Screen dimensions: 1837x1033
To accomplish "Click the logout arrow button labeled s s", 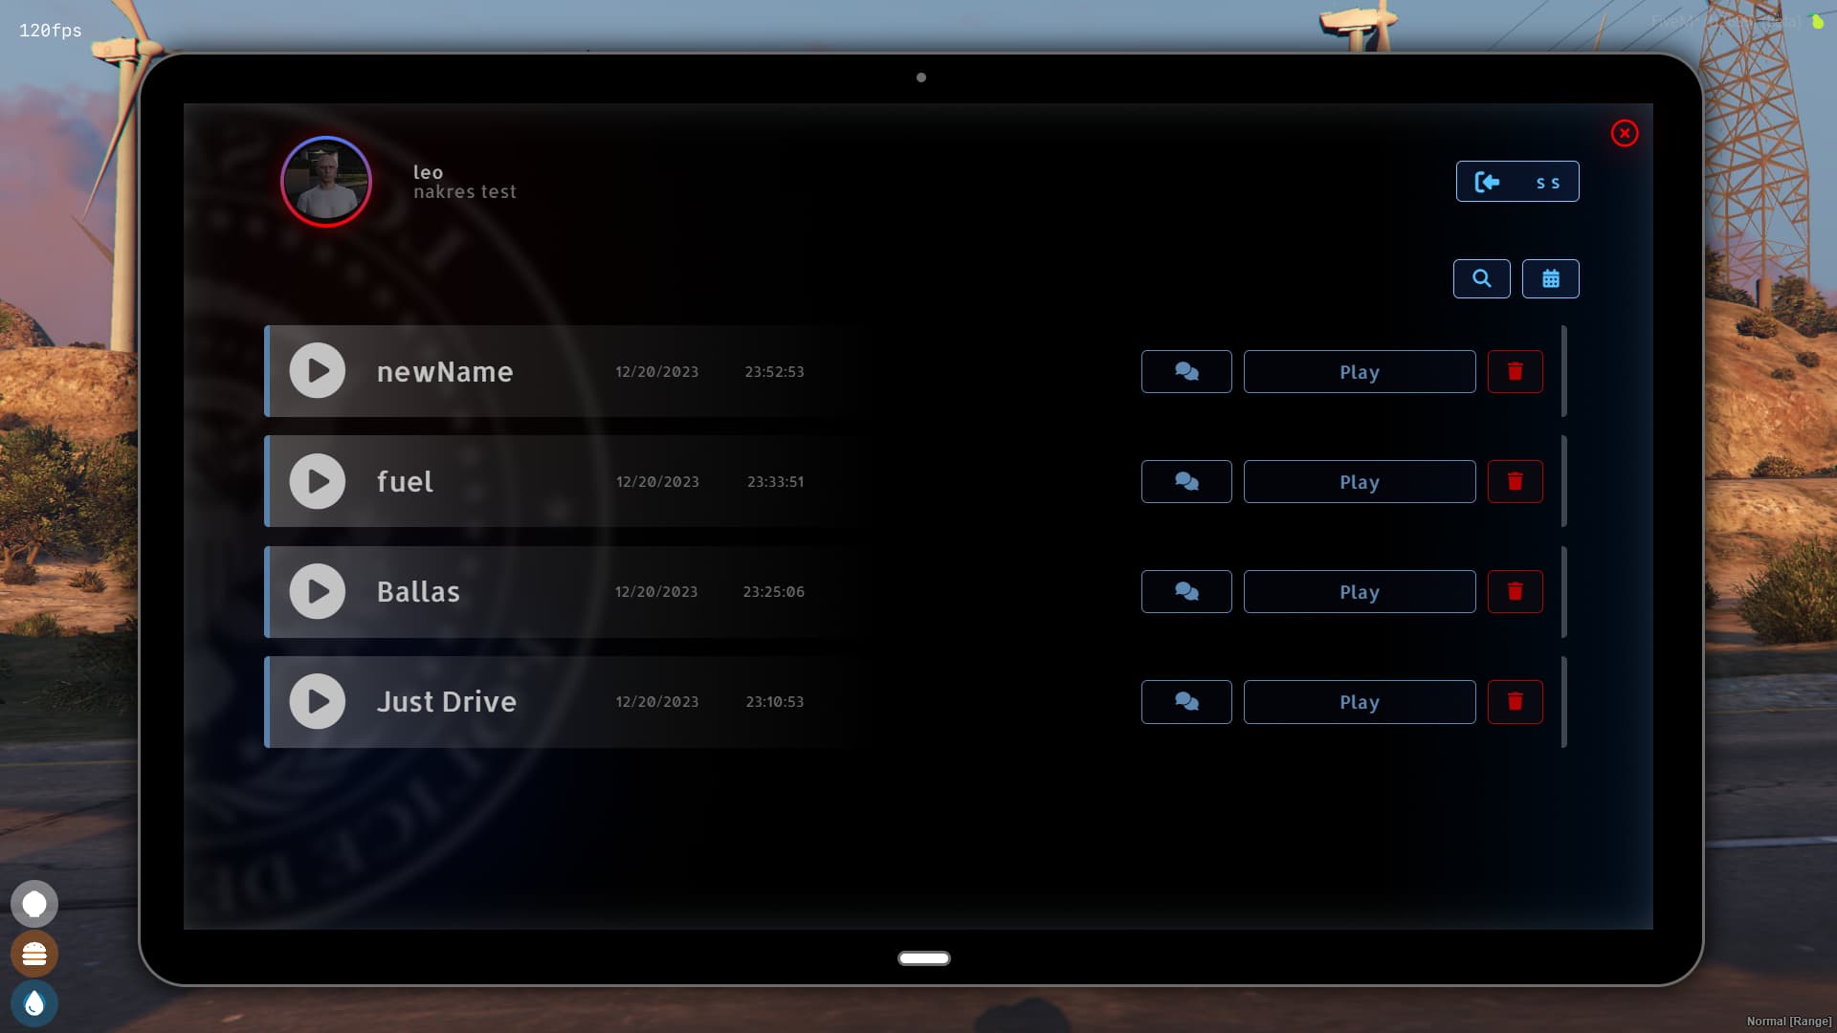I will [x=1517, y=182].
